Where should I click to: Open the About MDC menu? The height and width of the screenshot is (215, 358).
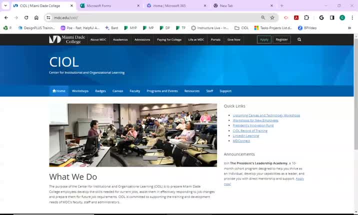click(98, 39)
